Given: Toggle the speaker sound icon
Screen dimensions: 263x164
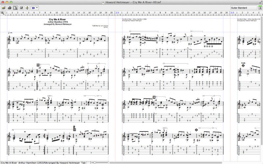Looking at the screenshot, I should pos(27,8).
